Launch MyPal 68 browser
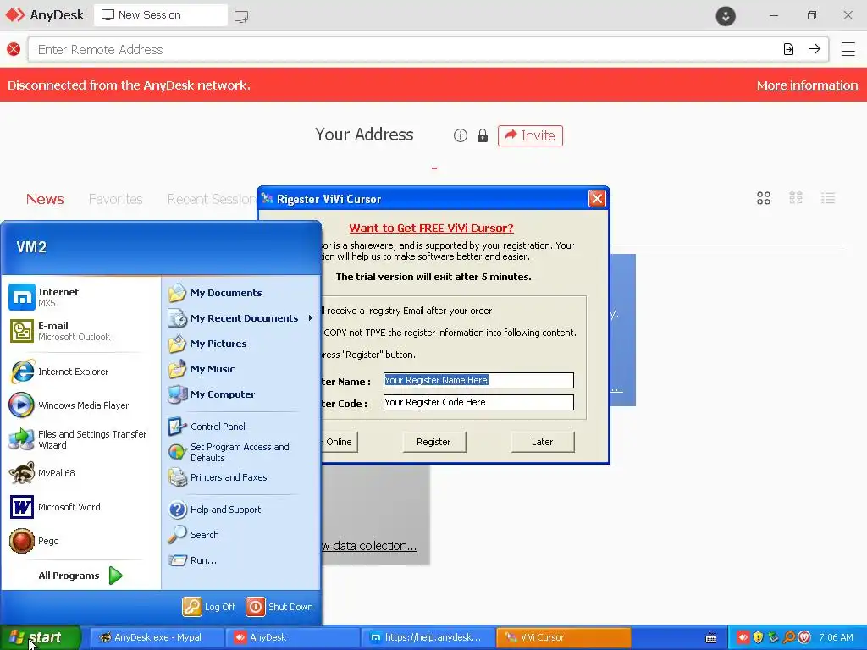Image resolution: width=867 pixels, height=650 pixels. [x=80, y=473]
